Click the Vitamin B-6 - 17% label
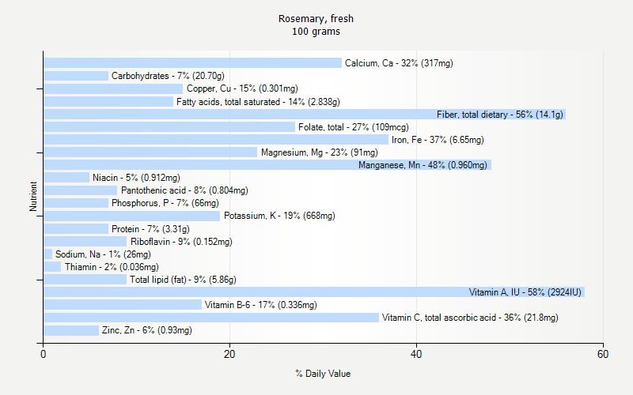The width and height of the screenshot is (633, 395). 261,305
